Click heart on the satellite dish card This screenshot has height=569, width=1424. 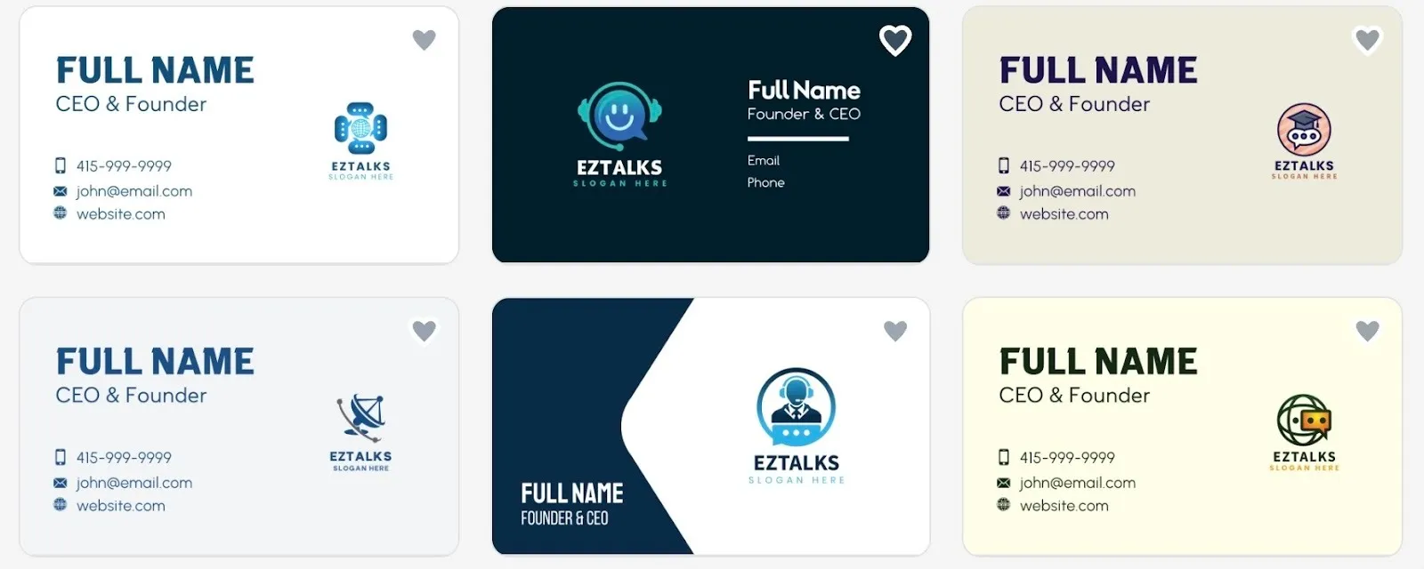[425, 331]
